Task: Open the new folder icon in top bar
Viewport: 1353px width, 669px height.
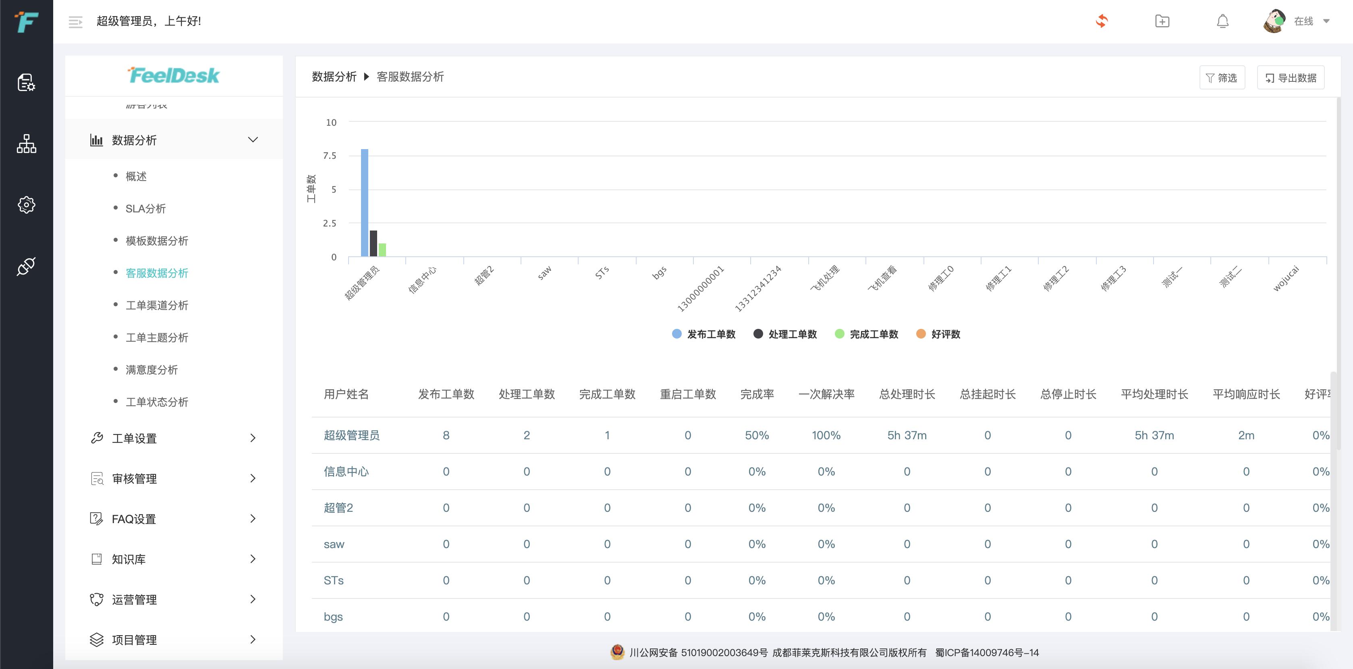Action: point(1162,21)
